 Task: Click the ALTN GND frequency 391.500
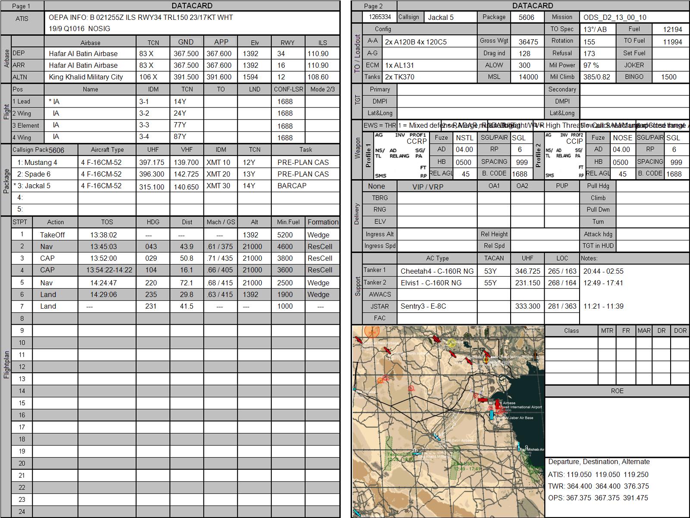(186, 77)
